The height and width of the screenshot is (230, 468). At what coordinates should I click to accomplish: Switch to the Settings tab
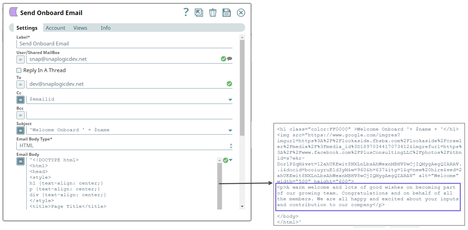click(27, 28)
